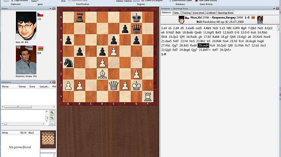This screenshot has width=281, height=157.
Task: Sort reference list by Score column
Action: (32, 87)
